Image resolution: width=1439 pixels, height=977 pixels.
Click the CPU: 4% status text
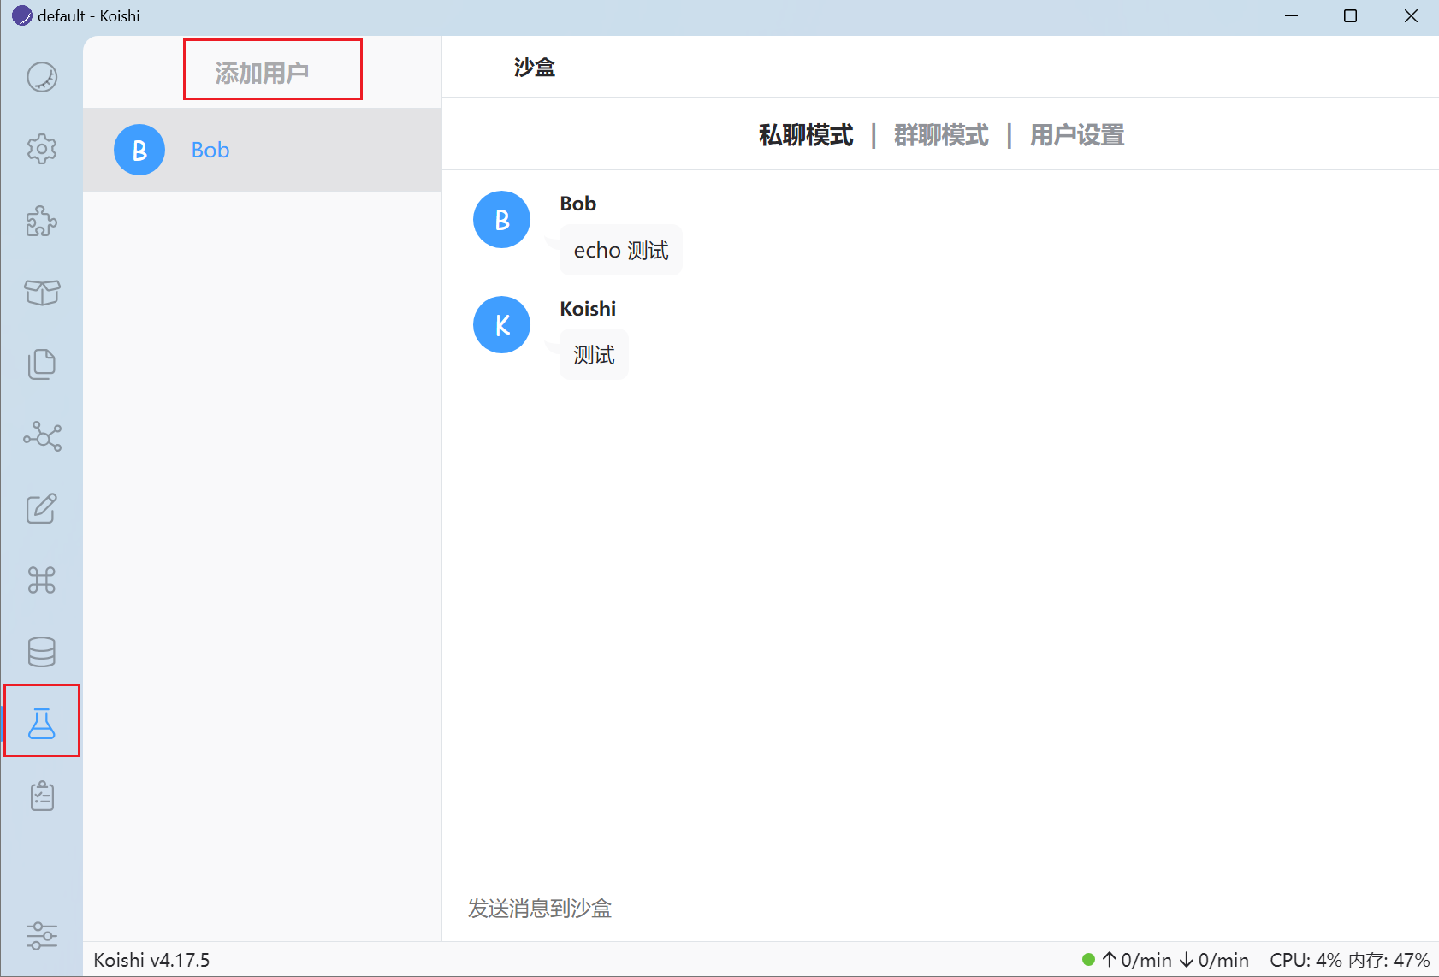[1306, 960]
